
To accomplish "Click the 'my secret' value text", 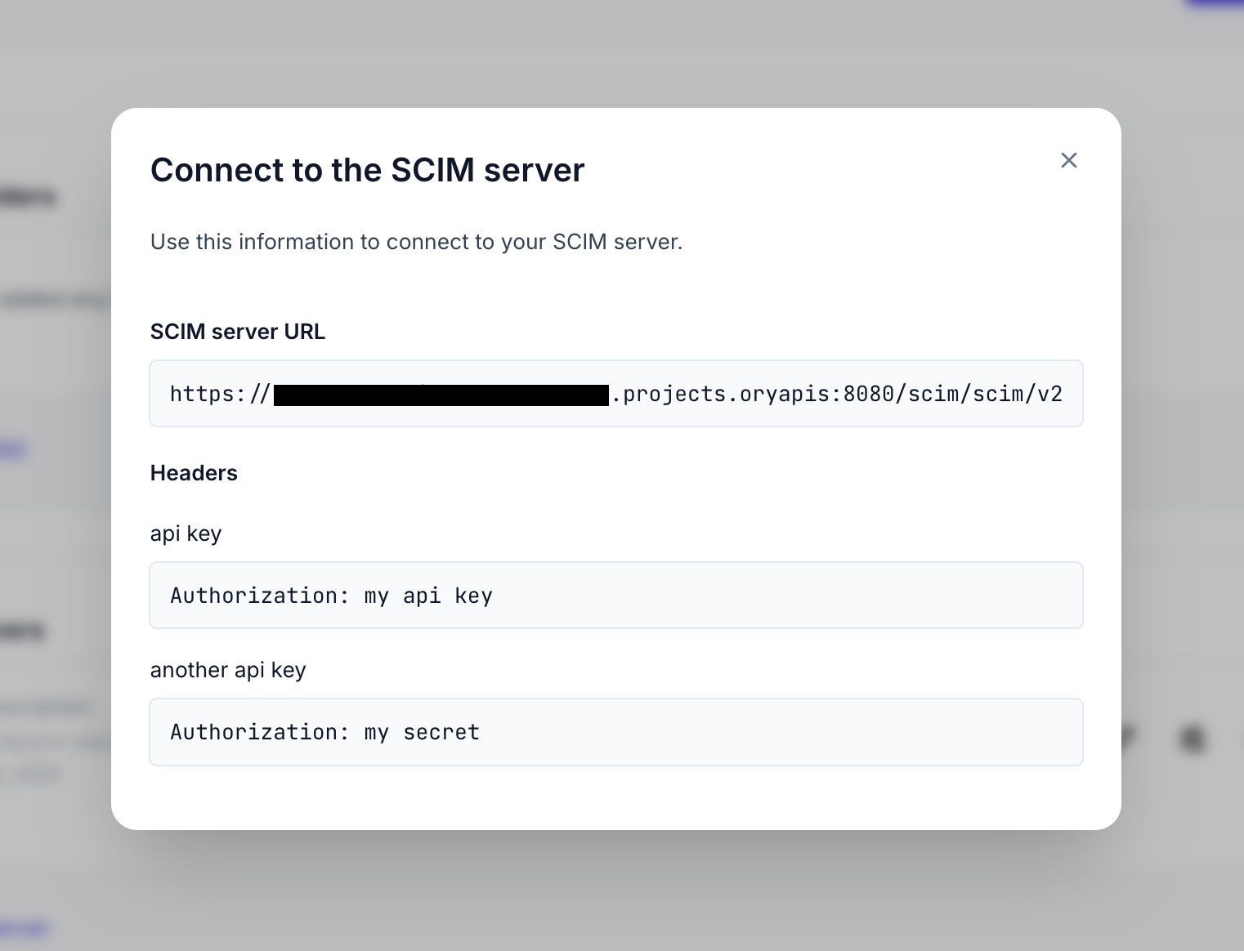I will coord(422,733).
